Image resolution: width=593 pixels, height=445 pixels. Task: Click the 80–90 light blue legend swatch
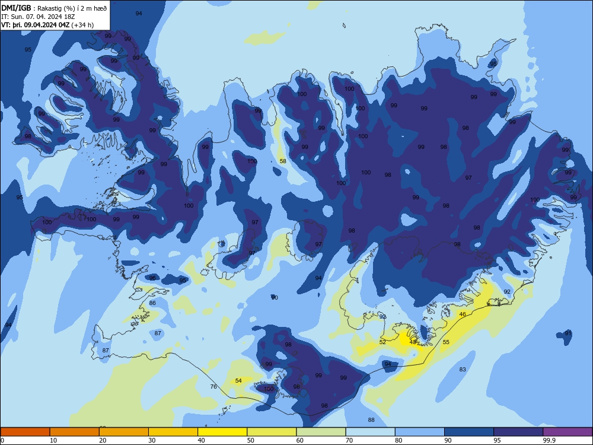(x=419, y=432)
